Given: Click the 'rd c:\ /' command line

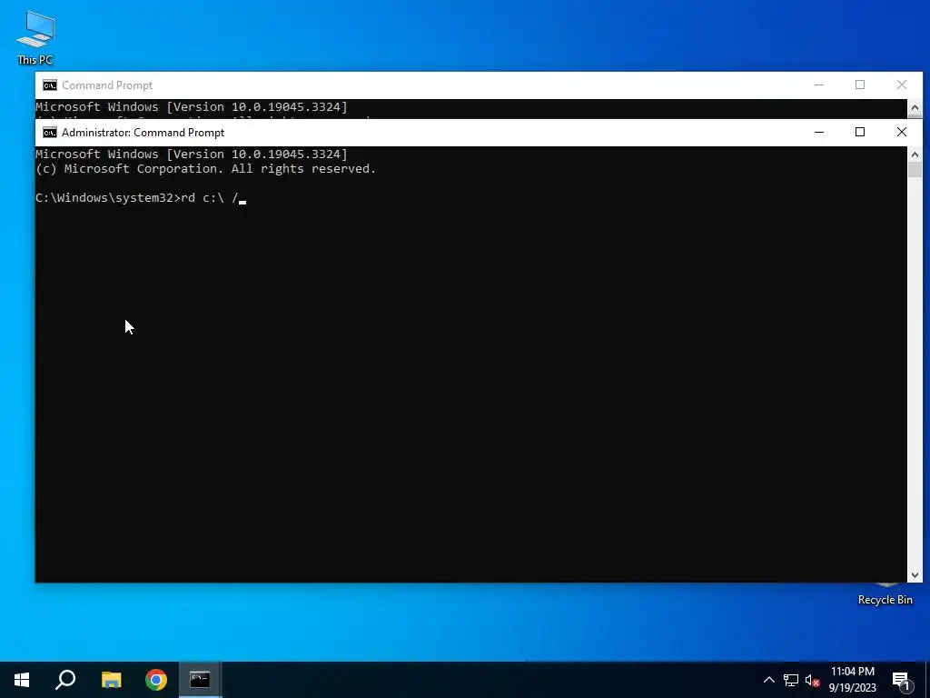Looking at the screenshot, I should click(x=141, y=197).
